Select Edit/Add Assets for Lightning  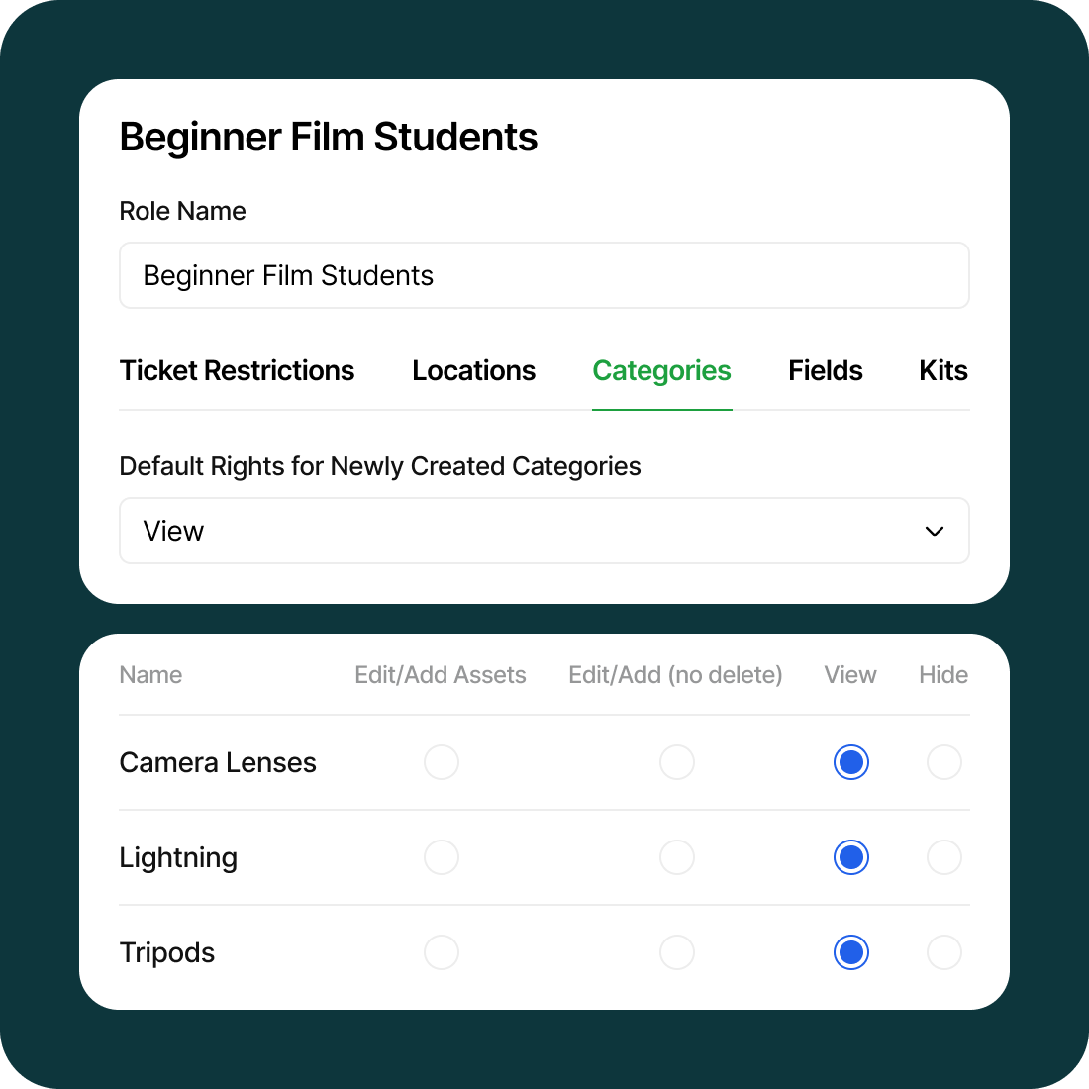tap(442, 857)
